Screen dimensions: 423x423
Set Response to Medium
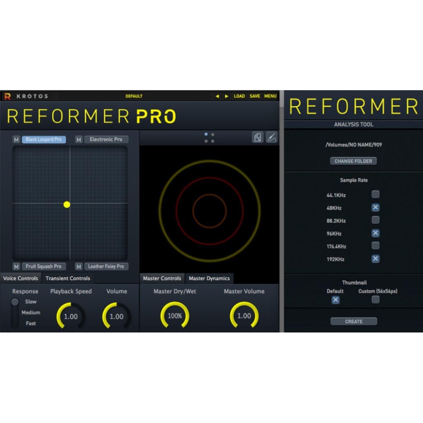coord(31,313)
